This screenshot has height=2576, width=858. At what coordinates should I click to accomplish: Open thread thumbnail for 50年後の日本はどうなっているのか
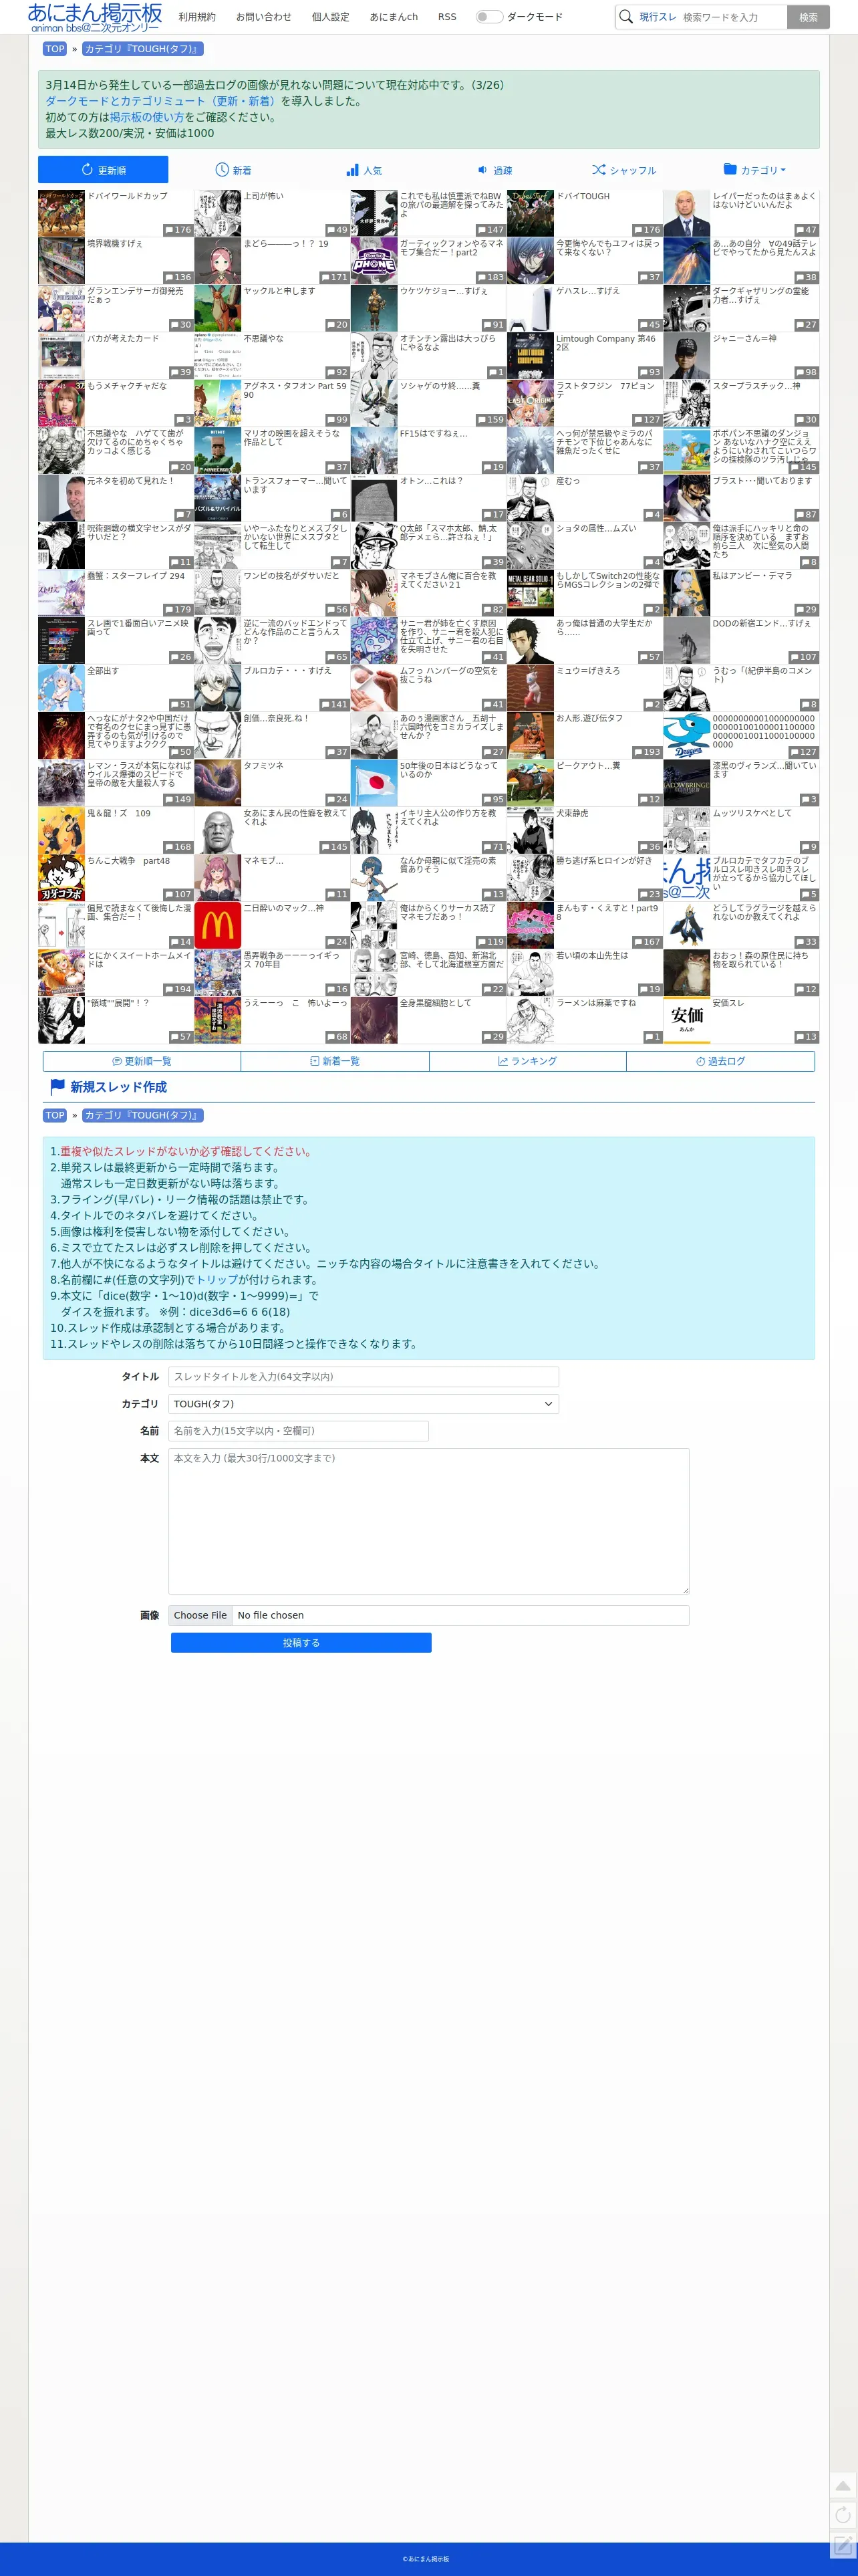(374, 783)
